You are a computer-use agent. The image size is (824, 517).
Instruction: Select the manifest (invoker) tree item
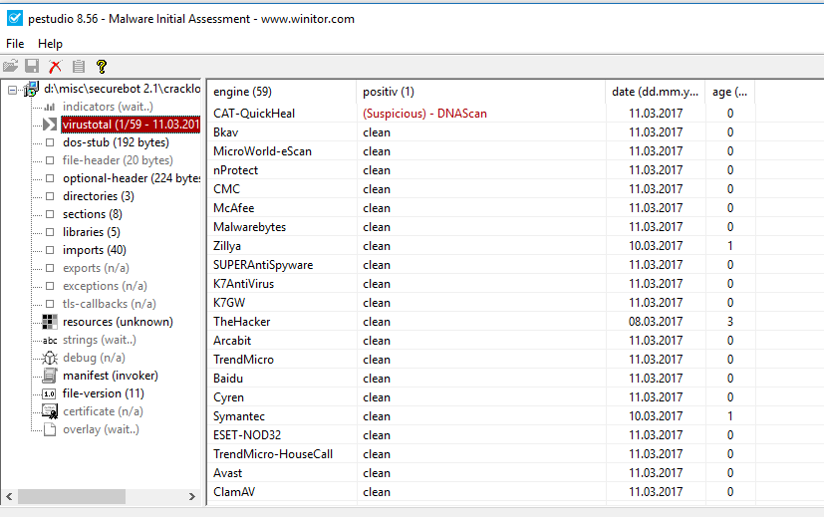(111, 376)
